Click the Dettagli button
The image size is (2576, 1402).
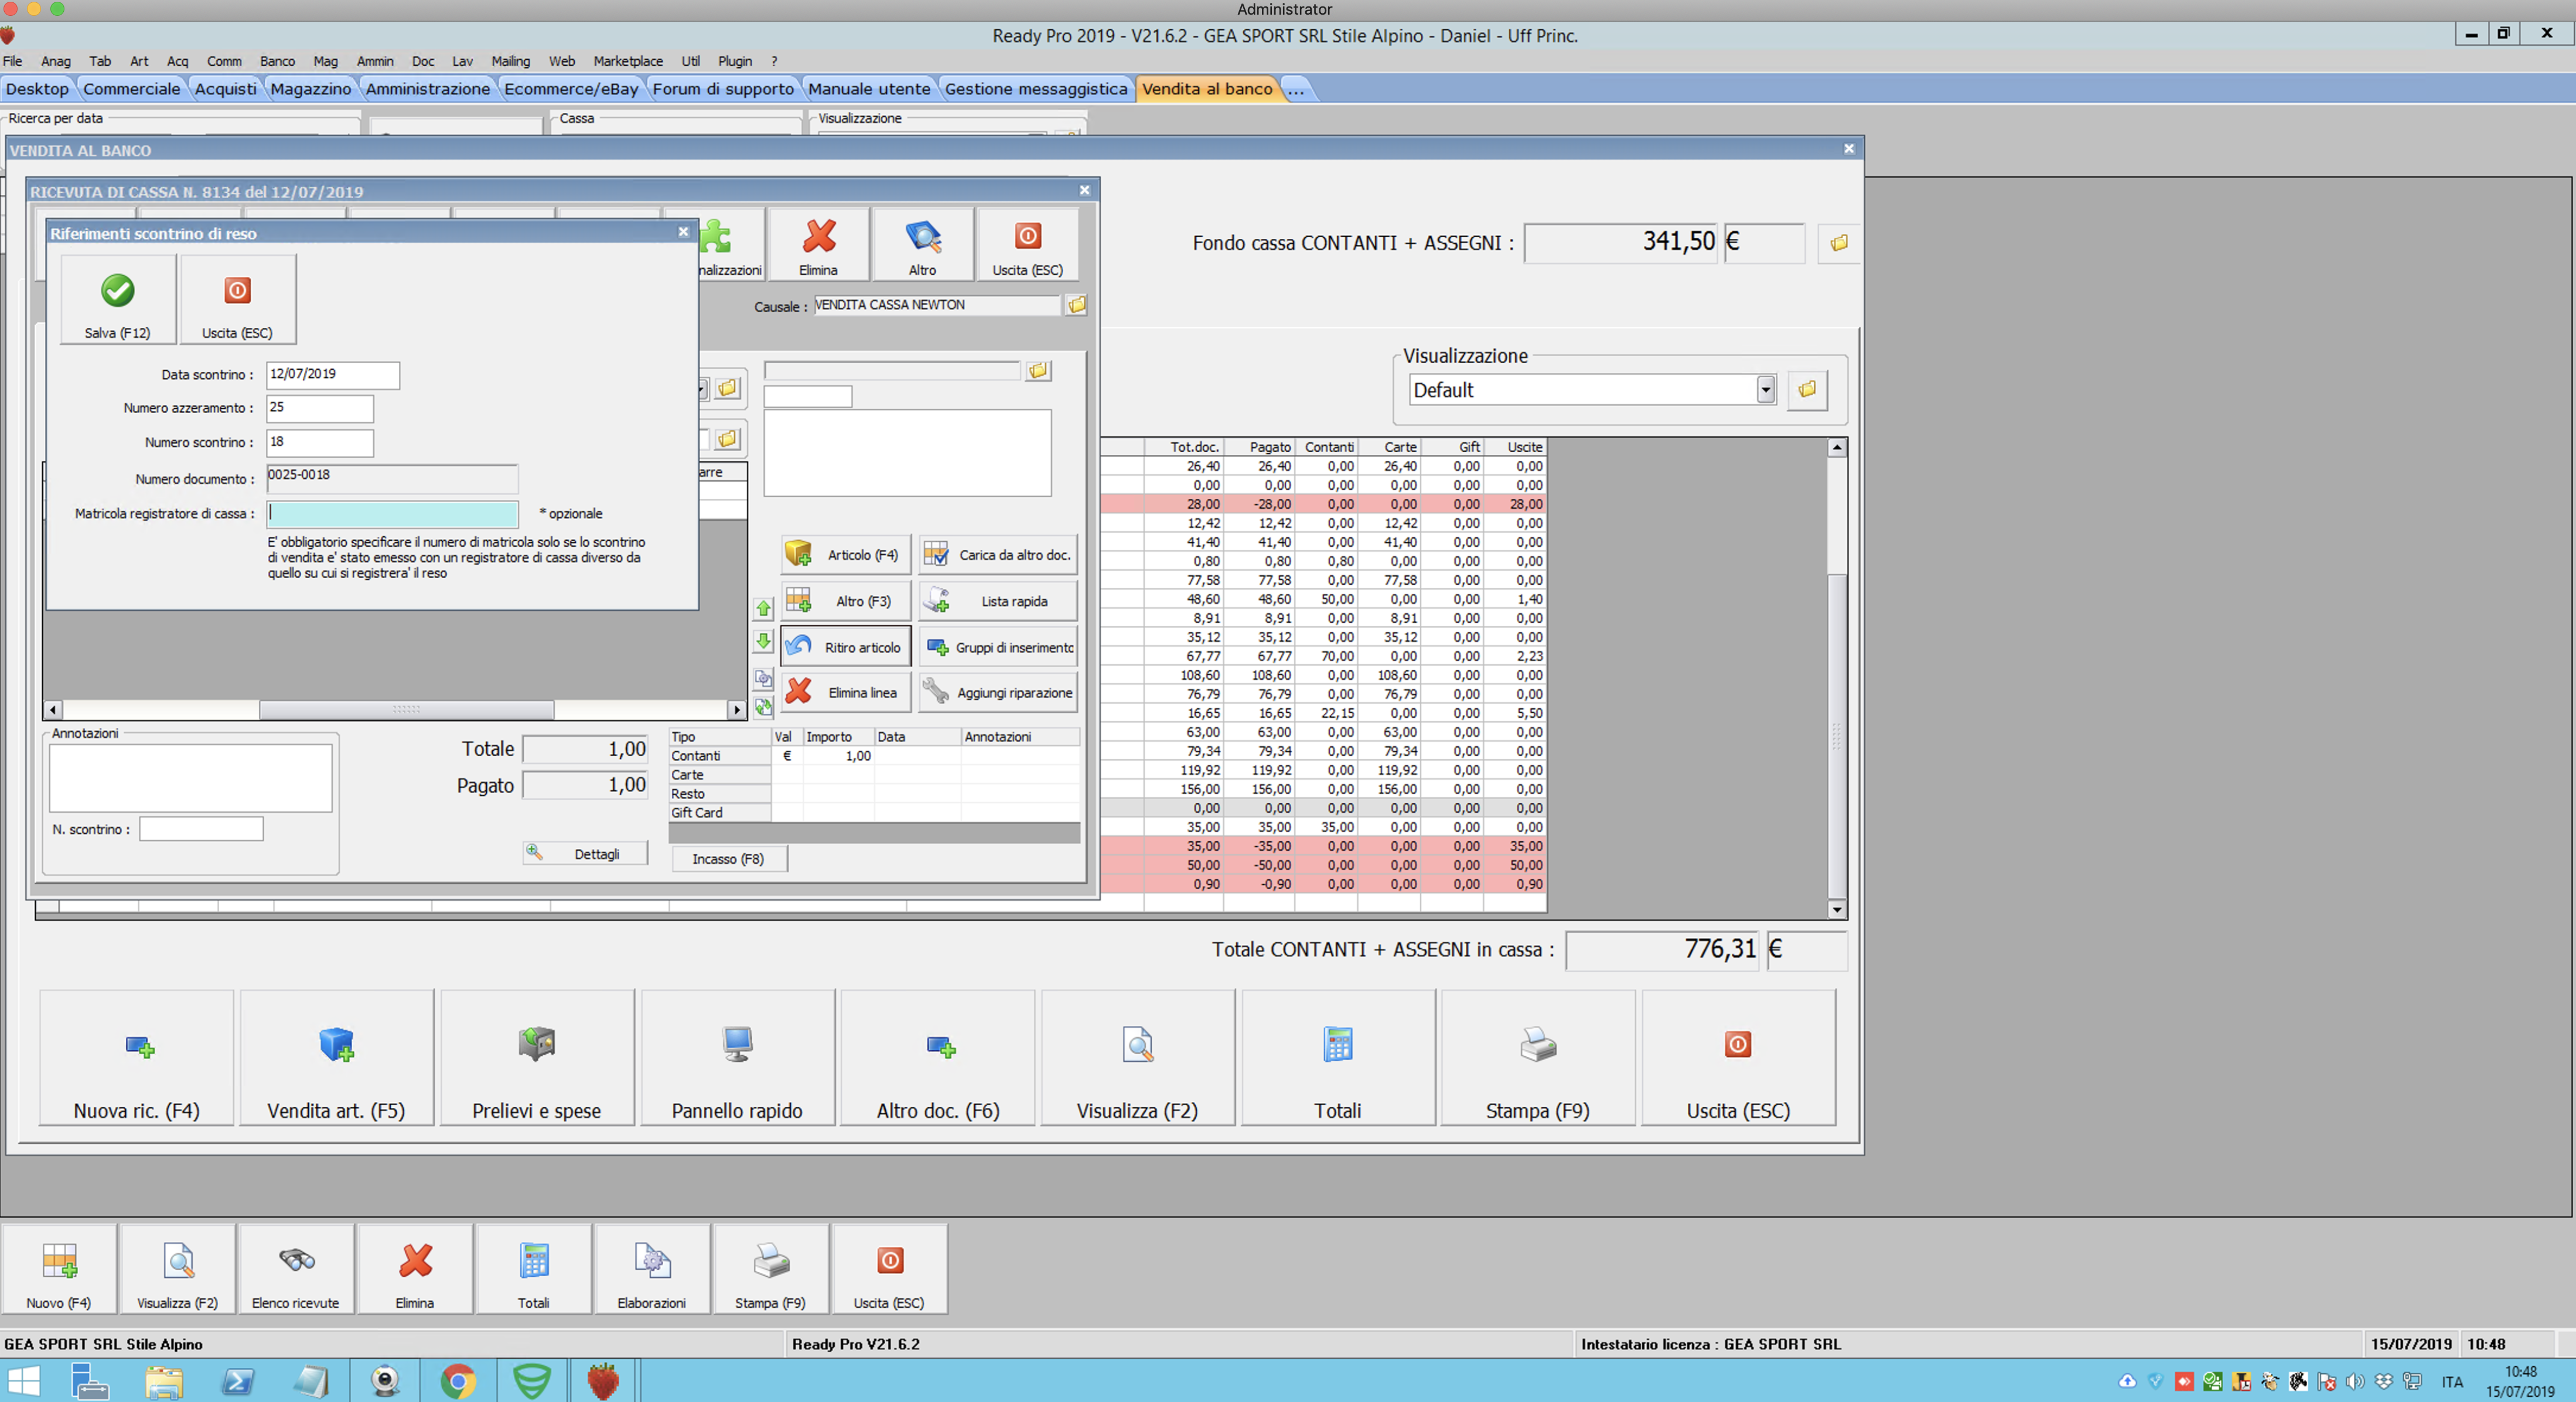pos(585,853)
